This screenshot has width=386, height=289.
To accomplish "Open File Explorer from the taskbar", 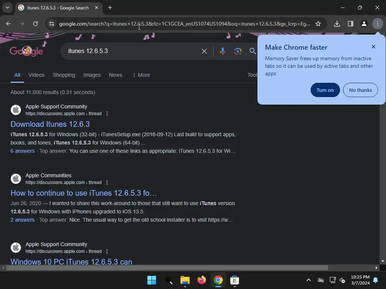I will click(x=185, y=280).
